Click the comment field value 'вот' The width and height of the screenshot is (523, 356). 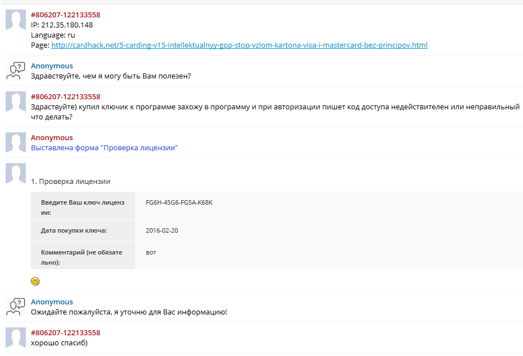pos(151,252)
